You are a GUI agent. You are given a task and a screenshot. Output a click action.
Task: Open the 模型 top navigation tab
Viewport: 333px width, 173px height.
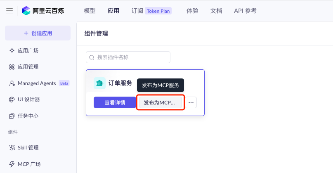(x=90, y=11)
